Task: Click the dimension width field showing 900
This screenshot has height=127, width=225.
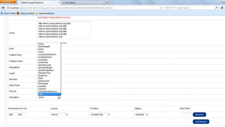Action: point(13,114)
